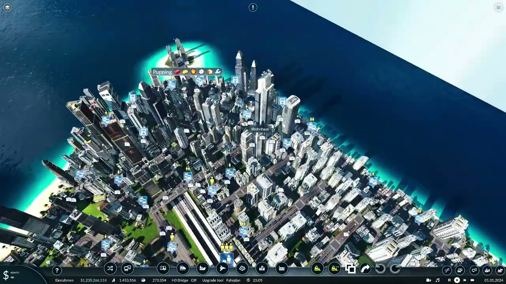The height and width of the screenshot is (284, 506).
Task: Select the yellow bulldozer tool
Action: pos(317,269)
